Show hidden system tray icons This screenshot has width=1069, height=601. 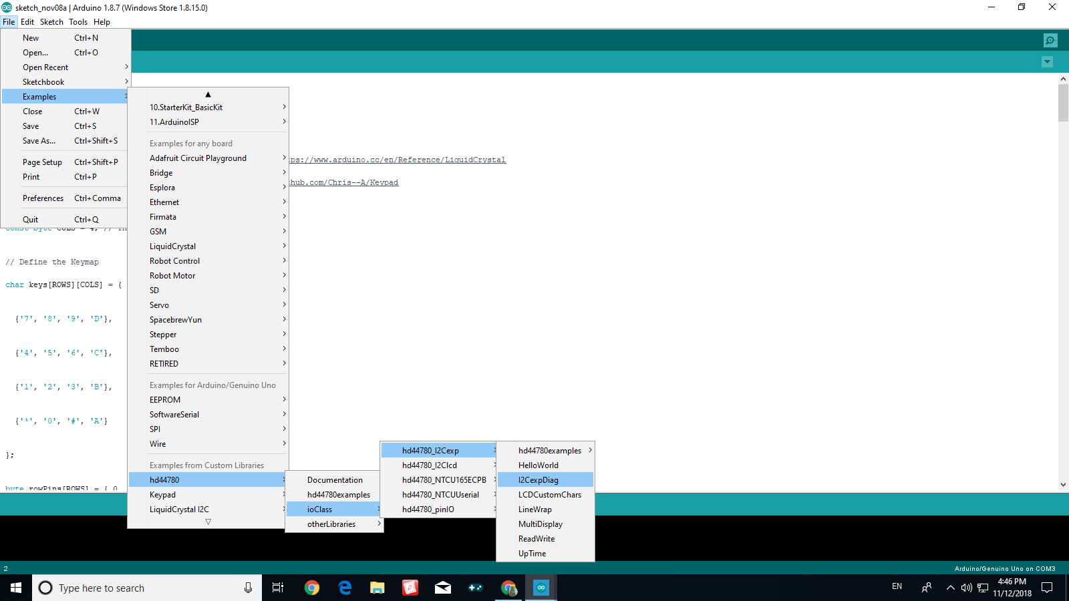pos(950,588)
